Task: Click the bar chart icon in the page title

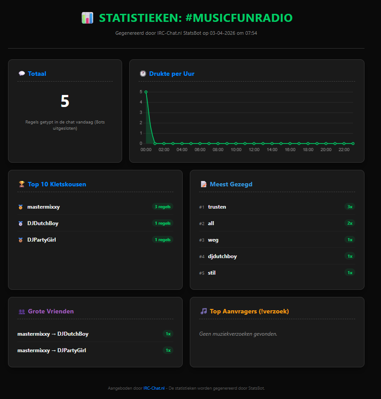Action: (87, 18)
